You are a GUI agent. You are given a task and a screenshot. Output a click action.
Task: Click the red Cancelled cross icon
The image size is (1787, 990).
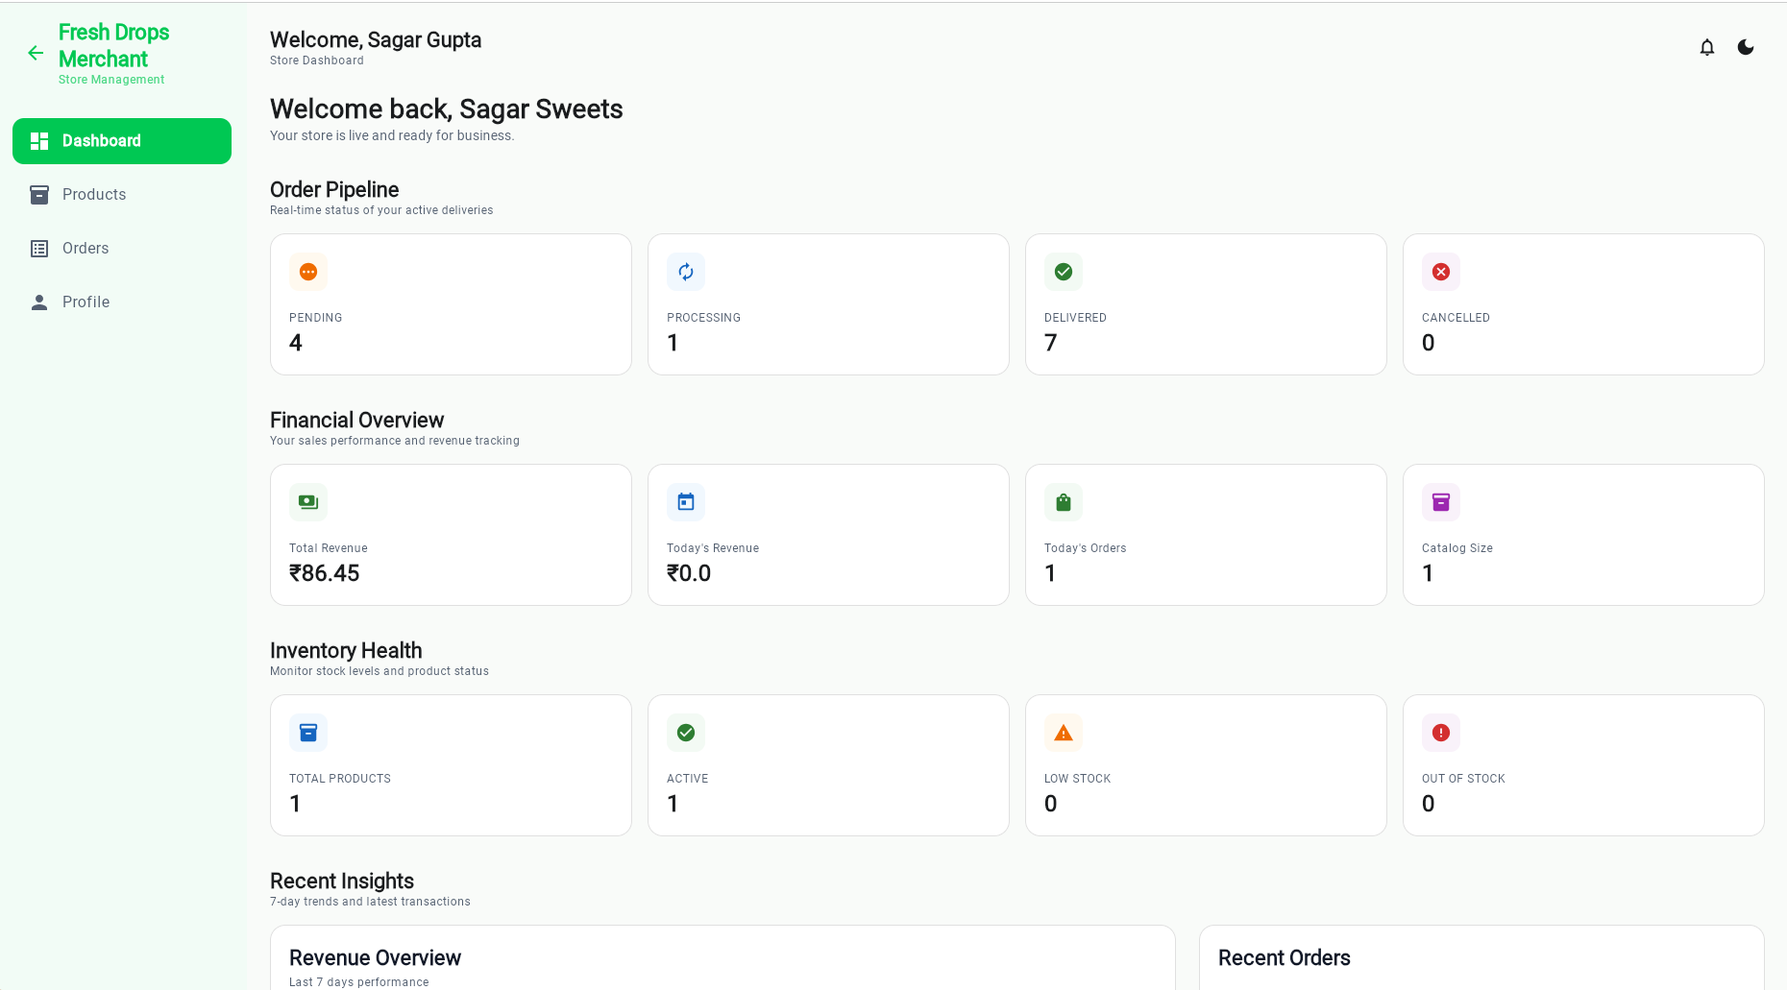[x=1441, y=272]
